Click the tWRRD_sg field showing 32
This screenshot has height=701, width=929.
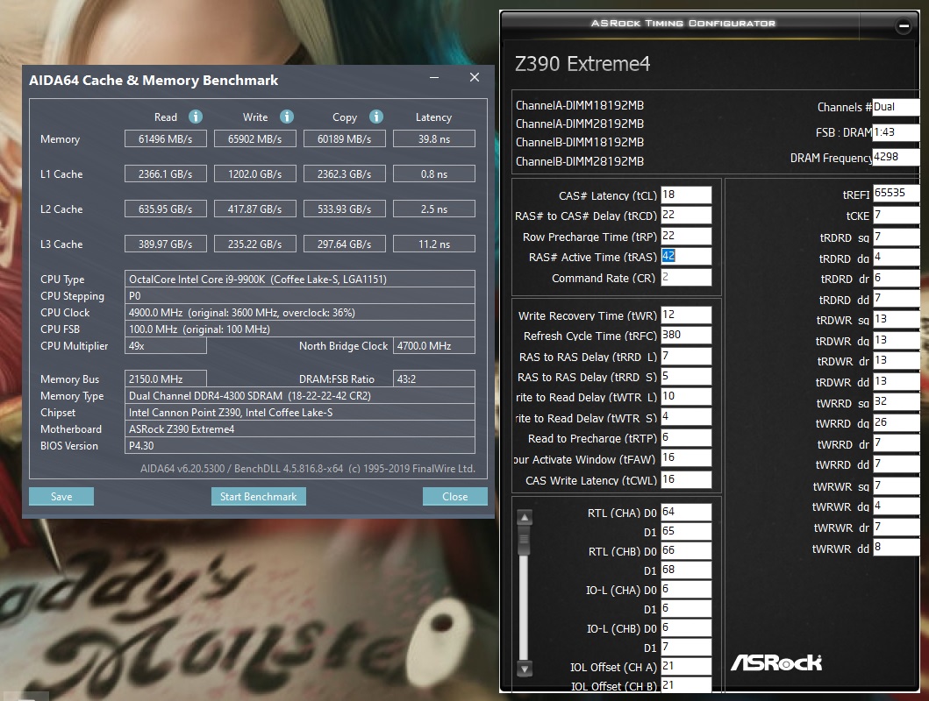pos(896,402)
